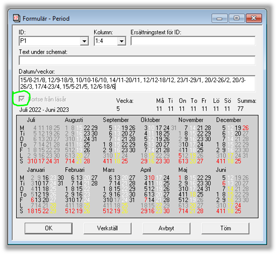The image size is (279, 255).
Task: Toggle the 'Bortse från läsår' checkbox
Action: [x=22, y=99]
